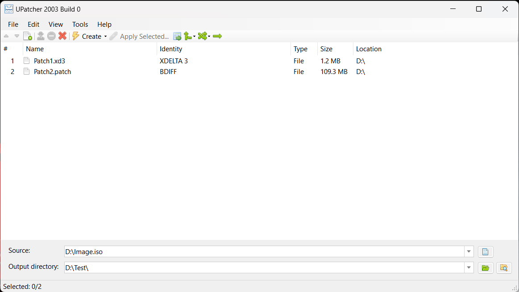Browse output directory with green open-folder icon
Image resolution: width=519 pixels, height=292 pixels.
pos(486,268)
